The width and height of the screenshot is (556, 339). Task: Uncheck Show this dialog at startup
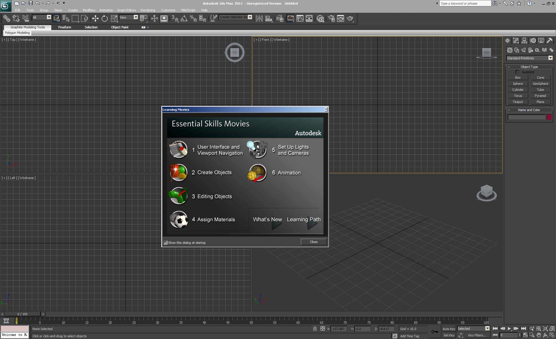166,243
